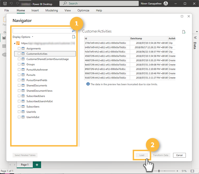Click the Assignments table icon

pyautogui.click(x=23, y=48)
